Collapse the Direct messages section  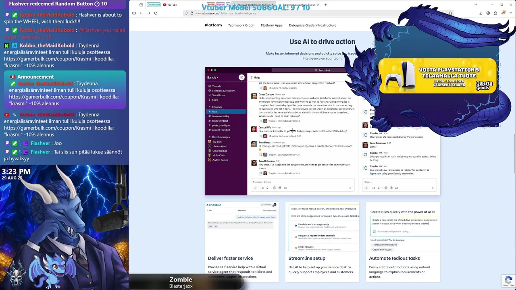tap(210, 137)
